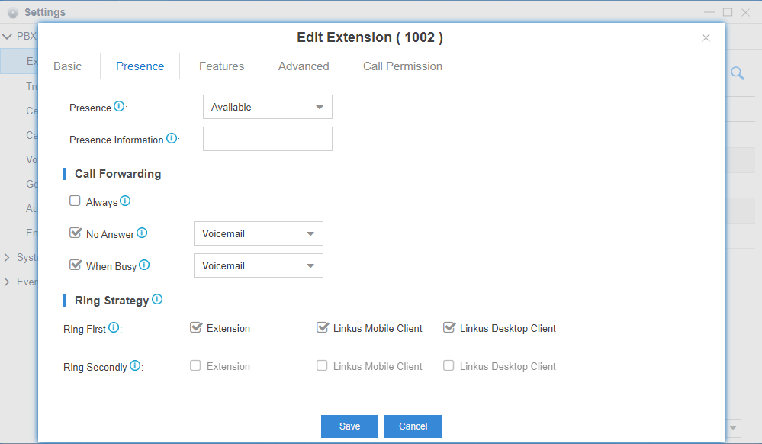Click info icon next to Presence label

click(119, 107)
